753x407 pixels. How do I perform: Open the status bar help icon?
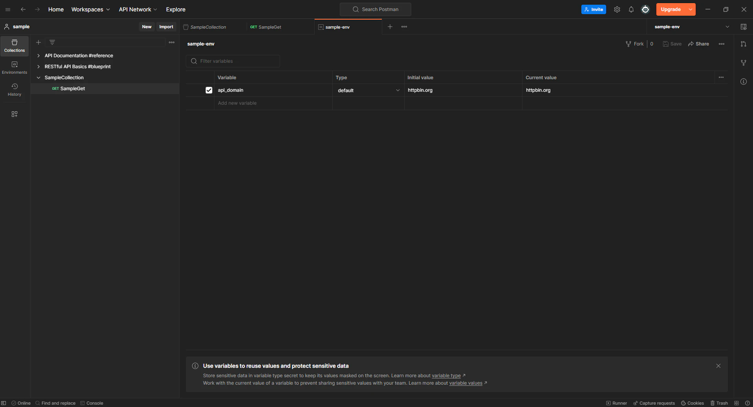[748, 403]
